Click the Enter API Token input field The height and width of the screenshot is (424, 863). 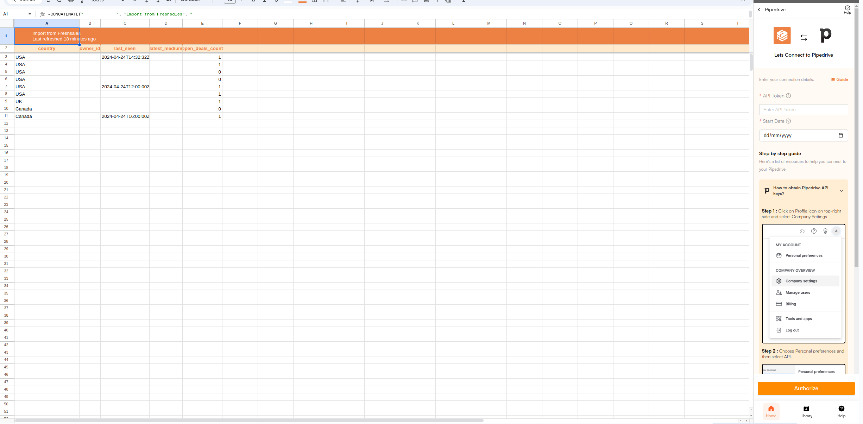803,110
